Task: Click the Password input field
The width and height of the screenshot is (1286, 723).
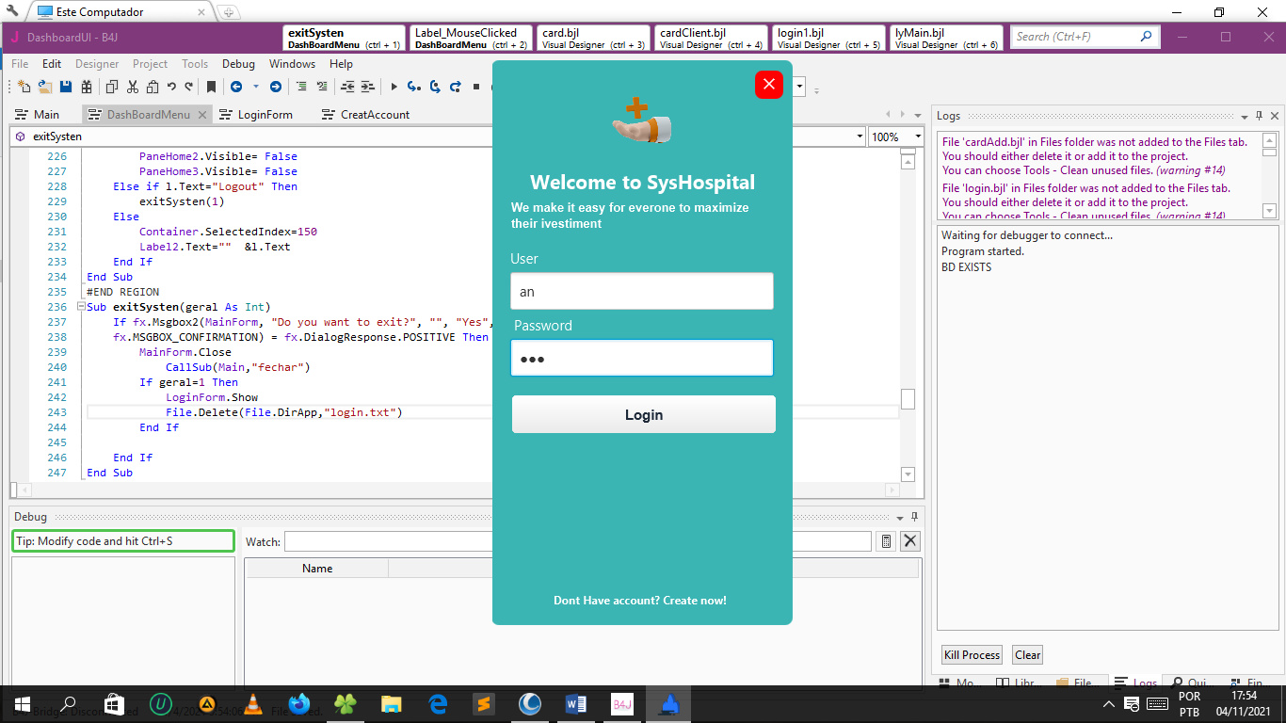Action: tap(642, 358)
